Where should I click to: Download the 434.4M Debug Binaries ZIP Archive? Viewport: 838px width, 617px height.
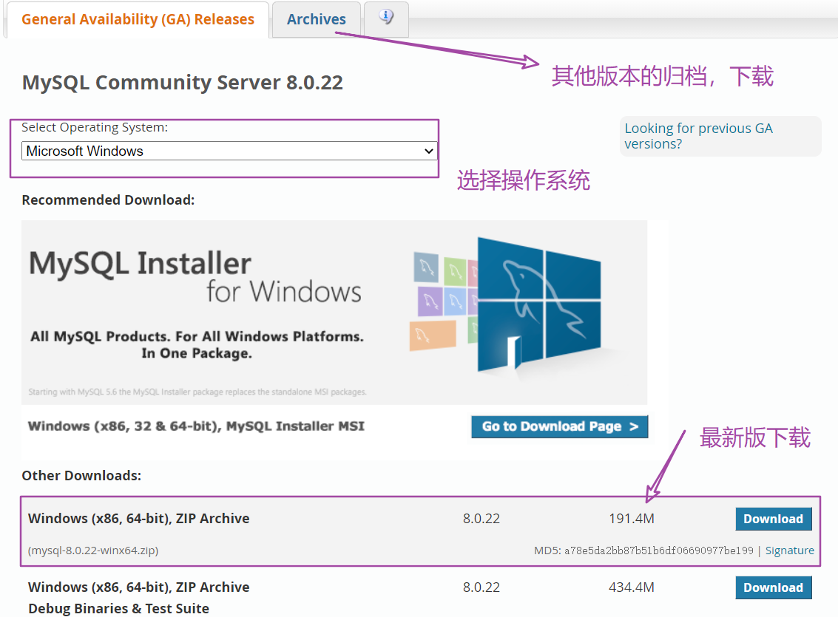pyautogui.click(x=774, y=587)
